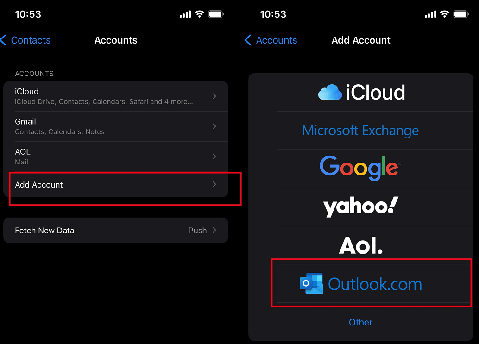
Task: Expand AOL account row chevron
Action: [x=214, y=156]
